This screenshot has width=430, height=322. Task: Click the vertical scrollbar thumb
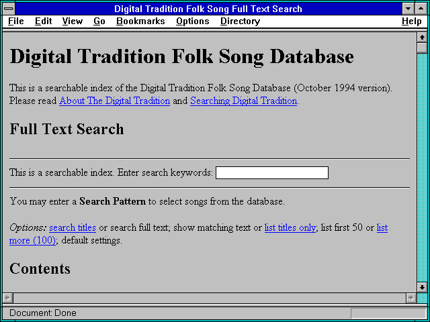coord(422,48)
